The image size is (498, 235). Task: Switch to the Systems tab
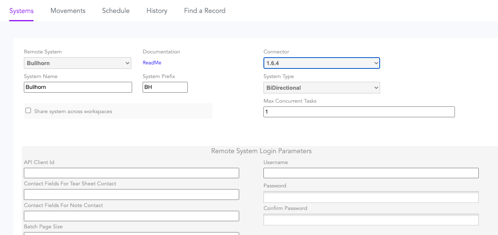click(x=21, y=10)
